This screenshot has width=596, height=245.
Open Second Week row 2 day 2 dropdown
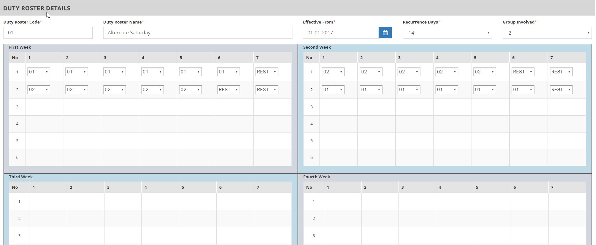pyautogui.click(x=371, y=90)
